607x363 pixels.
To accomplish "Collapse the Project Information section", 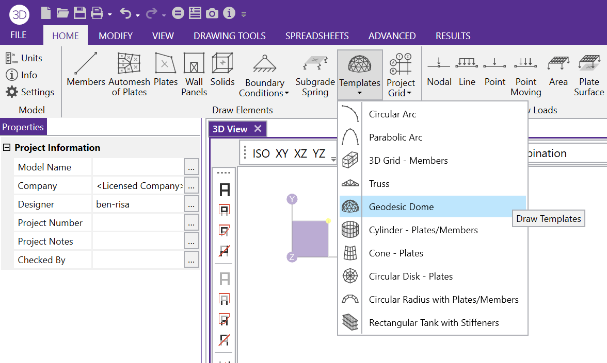I will pos(7,148).
